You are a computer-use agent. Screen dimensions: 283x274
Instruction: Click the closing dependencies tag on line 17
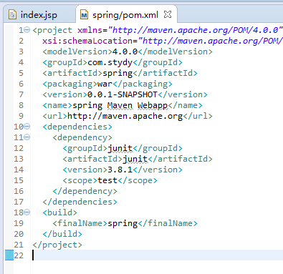80,202
